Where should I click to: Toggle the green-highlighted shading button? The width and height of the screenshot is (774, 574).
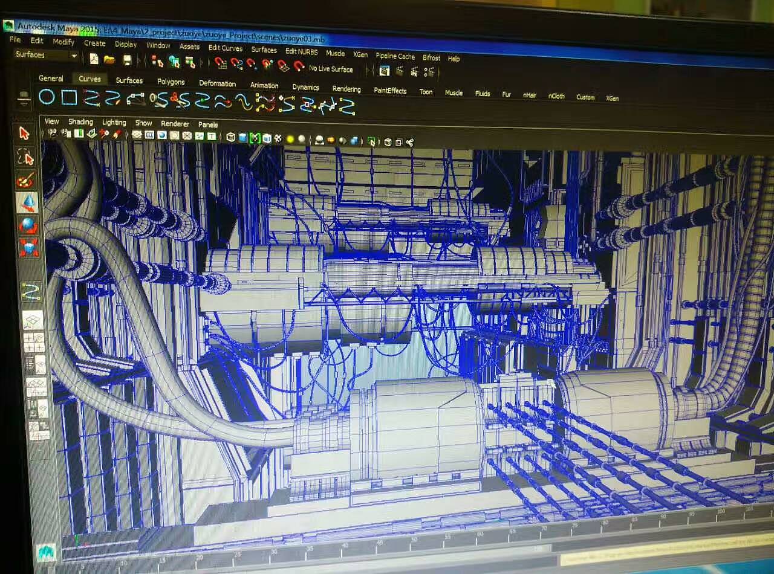[x=255, y=138]
